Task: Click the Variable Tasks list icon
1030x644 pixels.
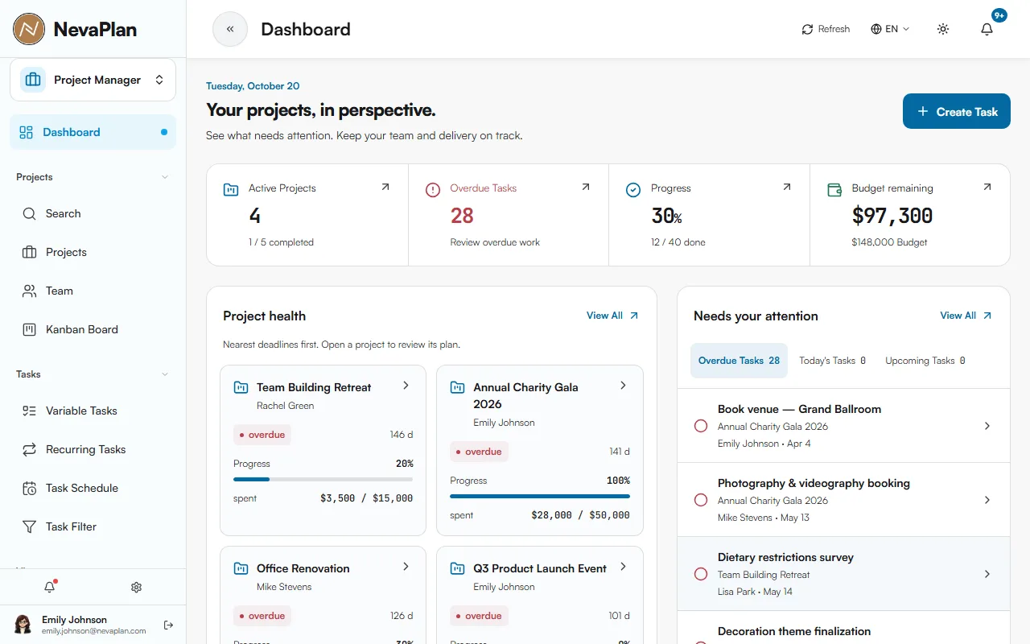Action: 30,411
